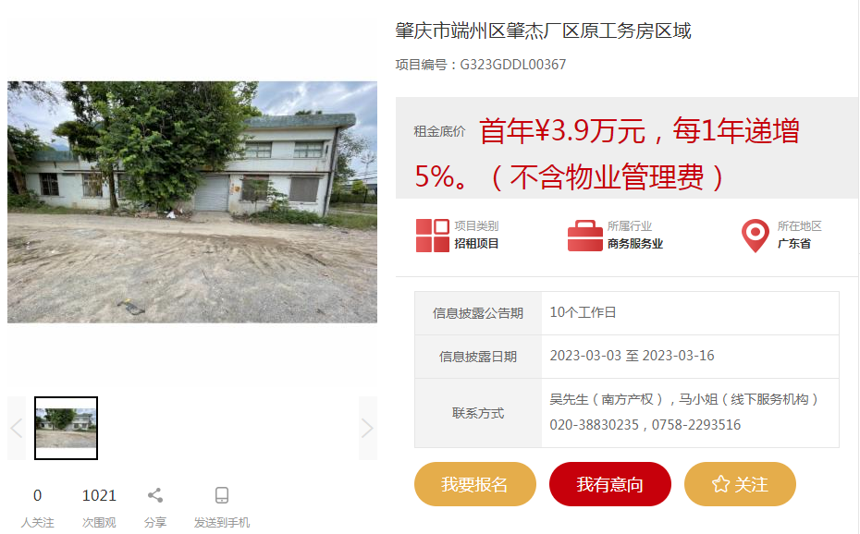
Task: Click the 关注 follow button
Action: tap(740, 484)
